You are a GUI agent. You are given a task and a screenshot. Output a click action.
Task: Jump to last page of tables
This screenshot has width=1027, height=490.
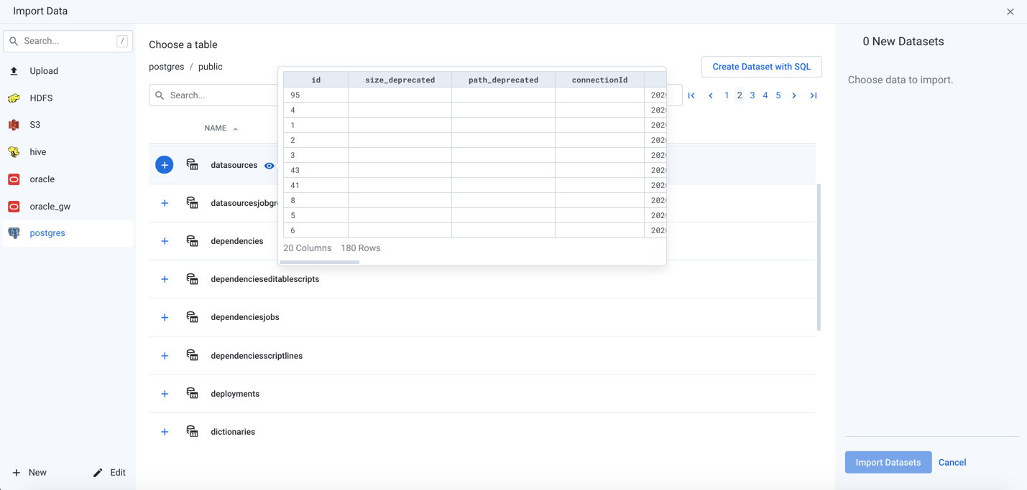(814, 95)
